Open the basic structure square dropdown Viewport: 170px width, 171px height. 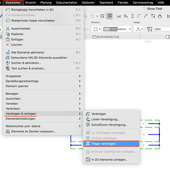(x=96, y=29)
